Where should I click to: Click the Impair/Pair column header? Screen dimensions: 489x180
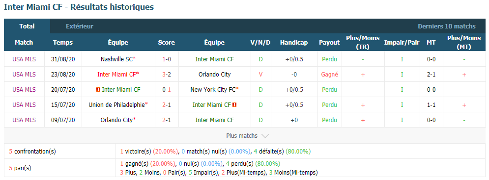pyautogui.click(x=402, y=43)
